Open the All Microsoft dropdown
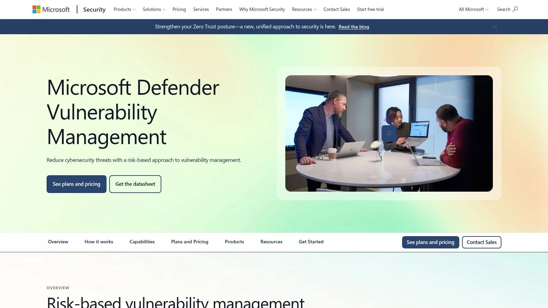The height and width of the screenshot is (308, 548). click(x=474, y=9)
